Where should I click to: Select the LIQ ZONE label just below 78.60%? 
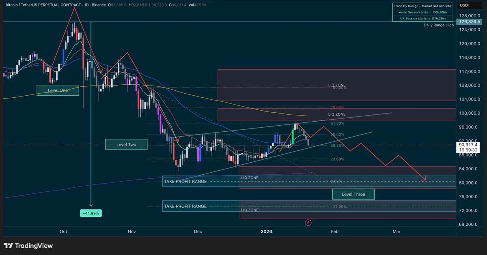pos(337,115)
